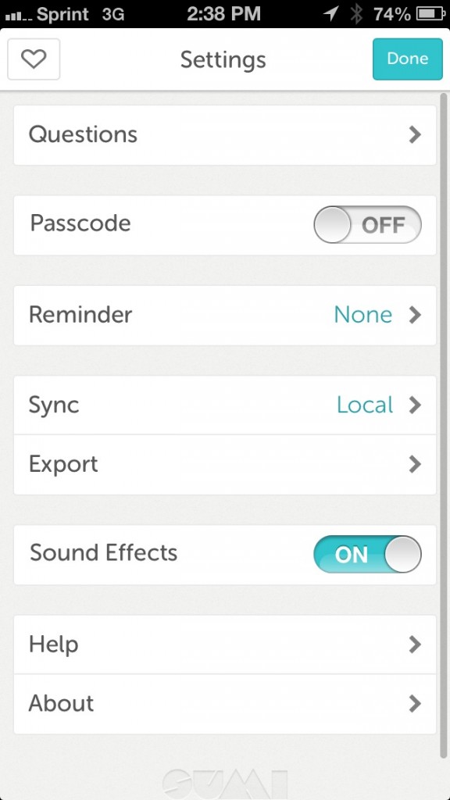Expand Questions using its chevron arrow
The width and height of the screenshot is (450, 800).
point(416,134)
